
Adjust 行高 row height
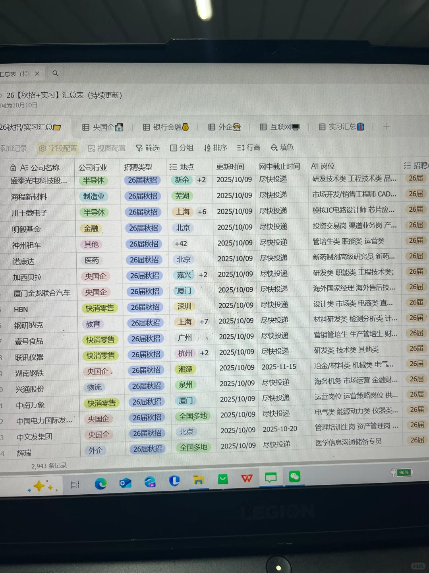point(249,148)
